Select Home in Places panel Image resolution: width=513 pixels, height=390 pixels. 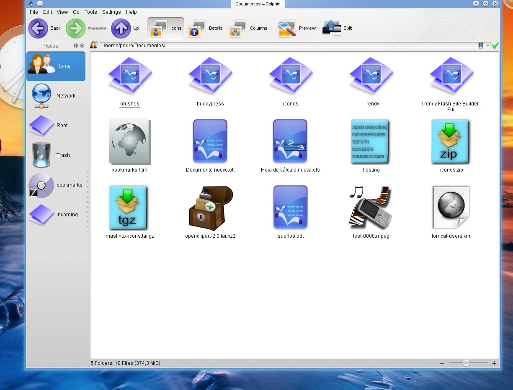[x=56, y=66]
